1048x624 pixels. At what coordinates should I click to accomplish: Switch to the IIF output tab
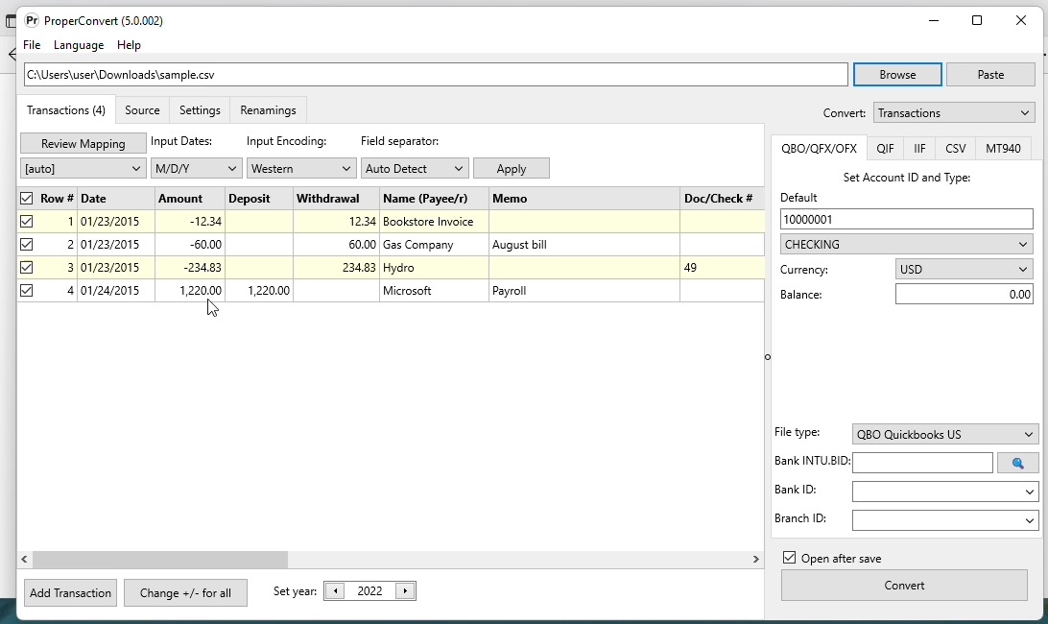[x=919, y=149]
